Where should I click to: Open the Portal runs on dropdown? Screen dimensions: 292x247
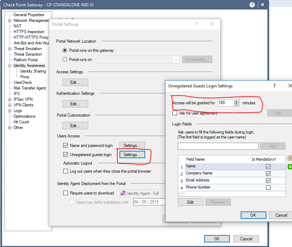click(x=176, y=60)
